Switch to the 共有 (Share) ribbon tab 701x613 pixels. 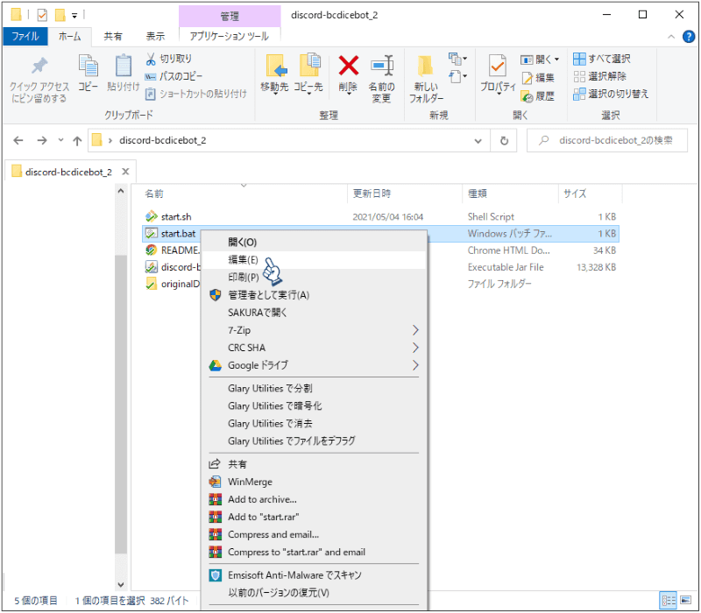pyautogui.click(x=113, y=36)
